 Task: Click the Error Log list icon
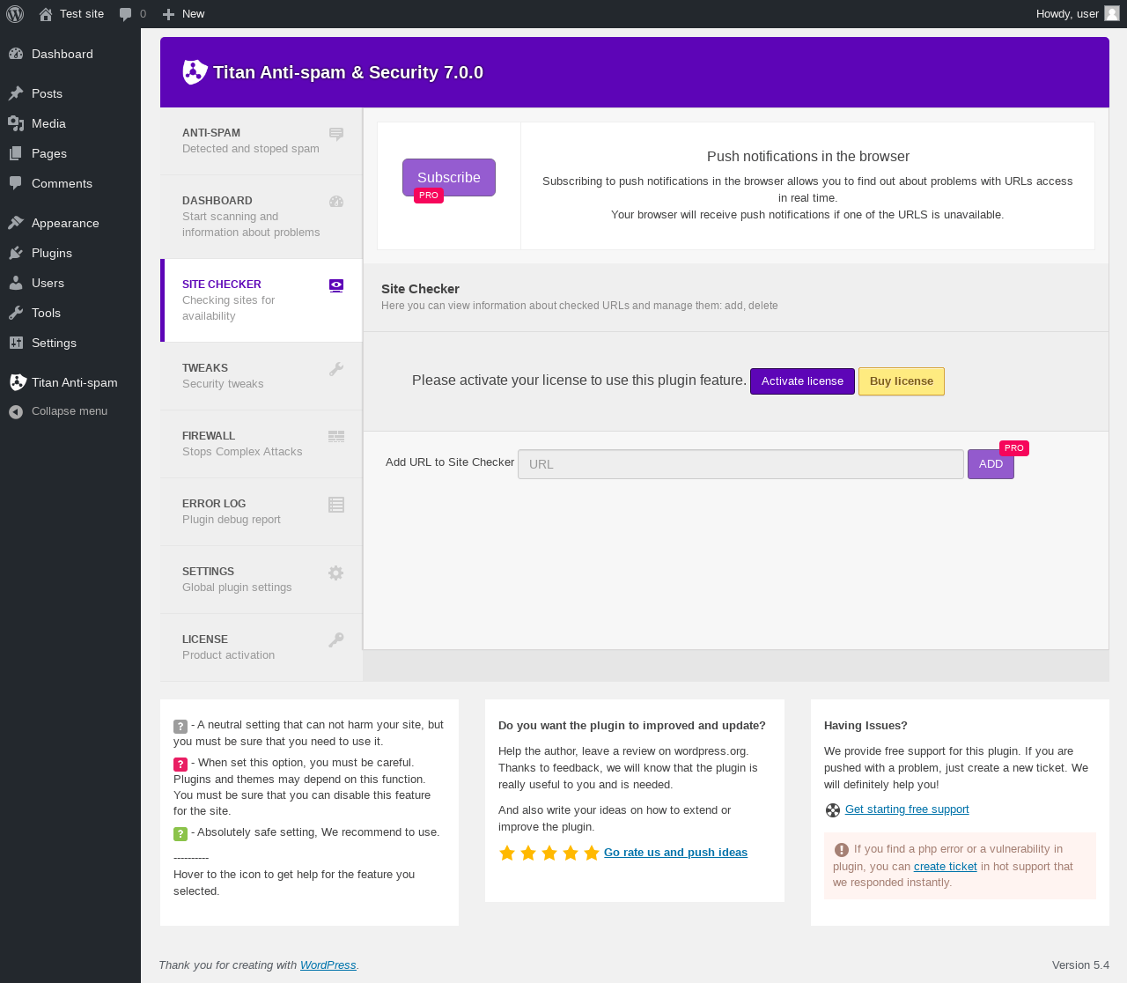coord(336,505)
